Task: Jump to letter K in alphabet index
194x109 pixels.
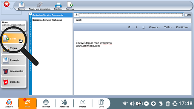Action: [30, 36]
